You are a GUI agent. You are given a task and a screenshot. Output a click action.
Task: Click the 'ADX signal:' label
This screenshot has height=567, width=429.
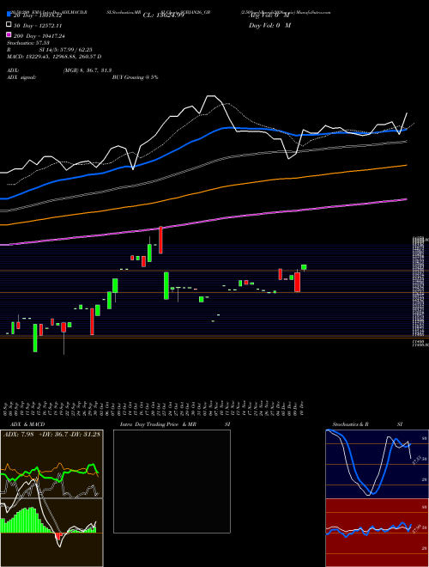(21, 77)
